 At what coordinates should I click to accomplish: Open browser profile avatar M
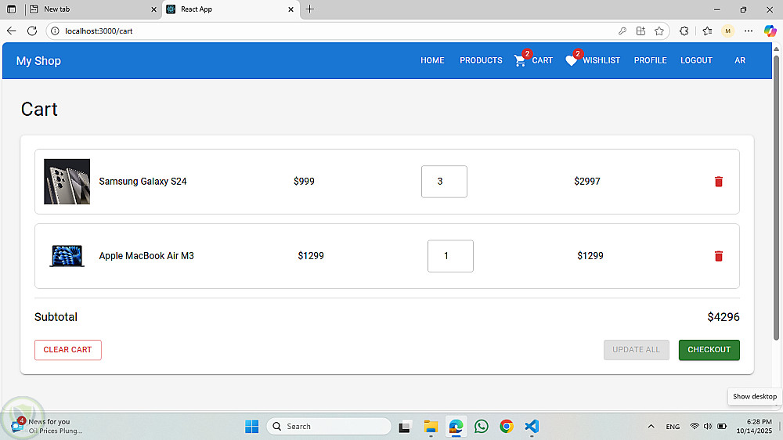[x=727, y=31]
